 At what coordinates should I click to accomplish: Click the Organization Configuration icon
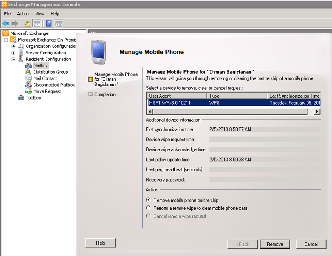click(20, 46)
